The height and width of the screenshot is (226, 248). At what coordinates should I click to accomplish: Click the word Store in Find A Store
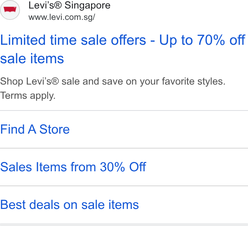pos(55,129)
